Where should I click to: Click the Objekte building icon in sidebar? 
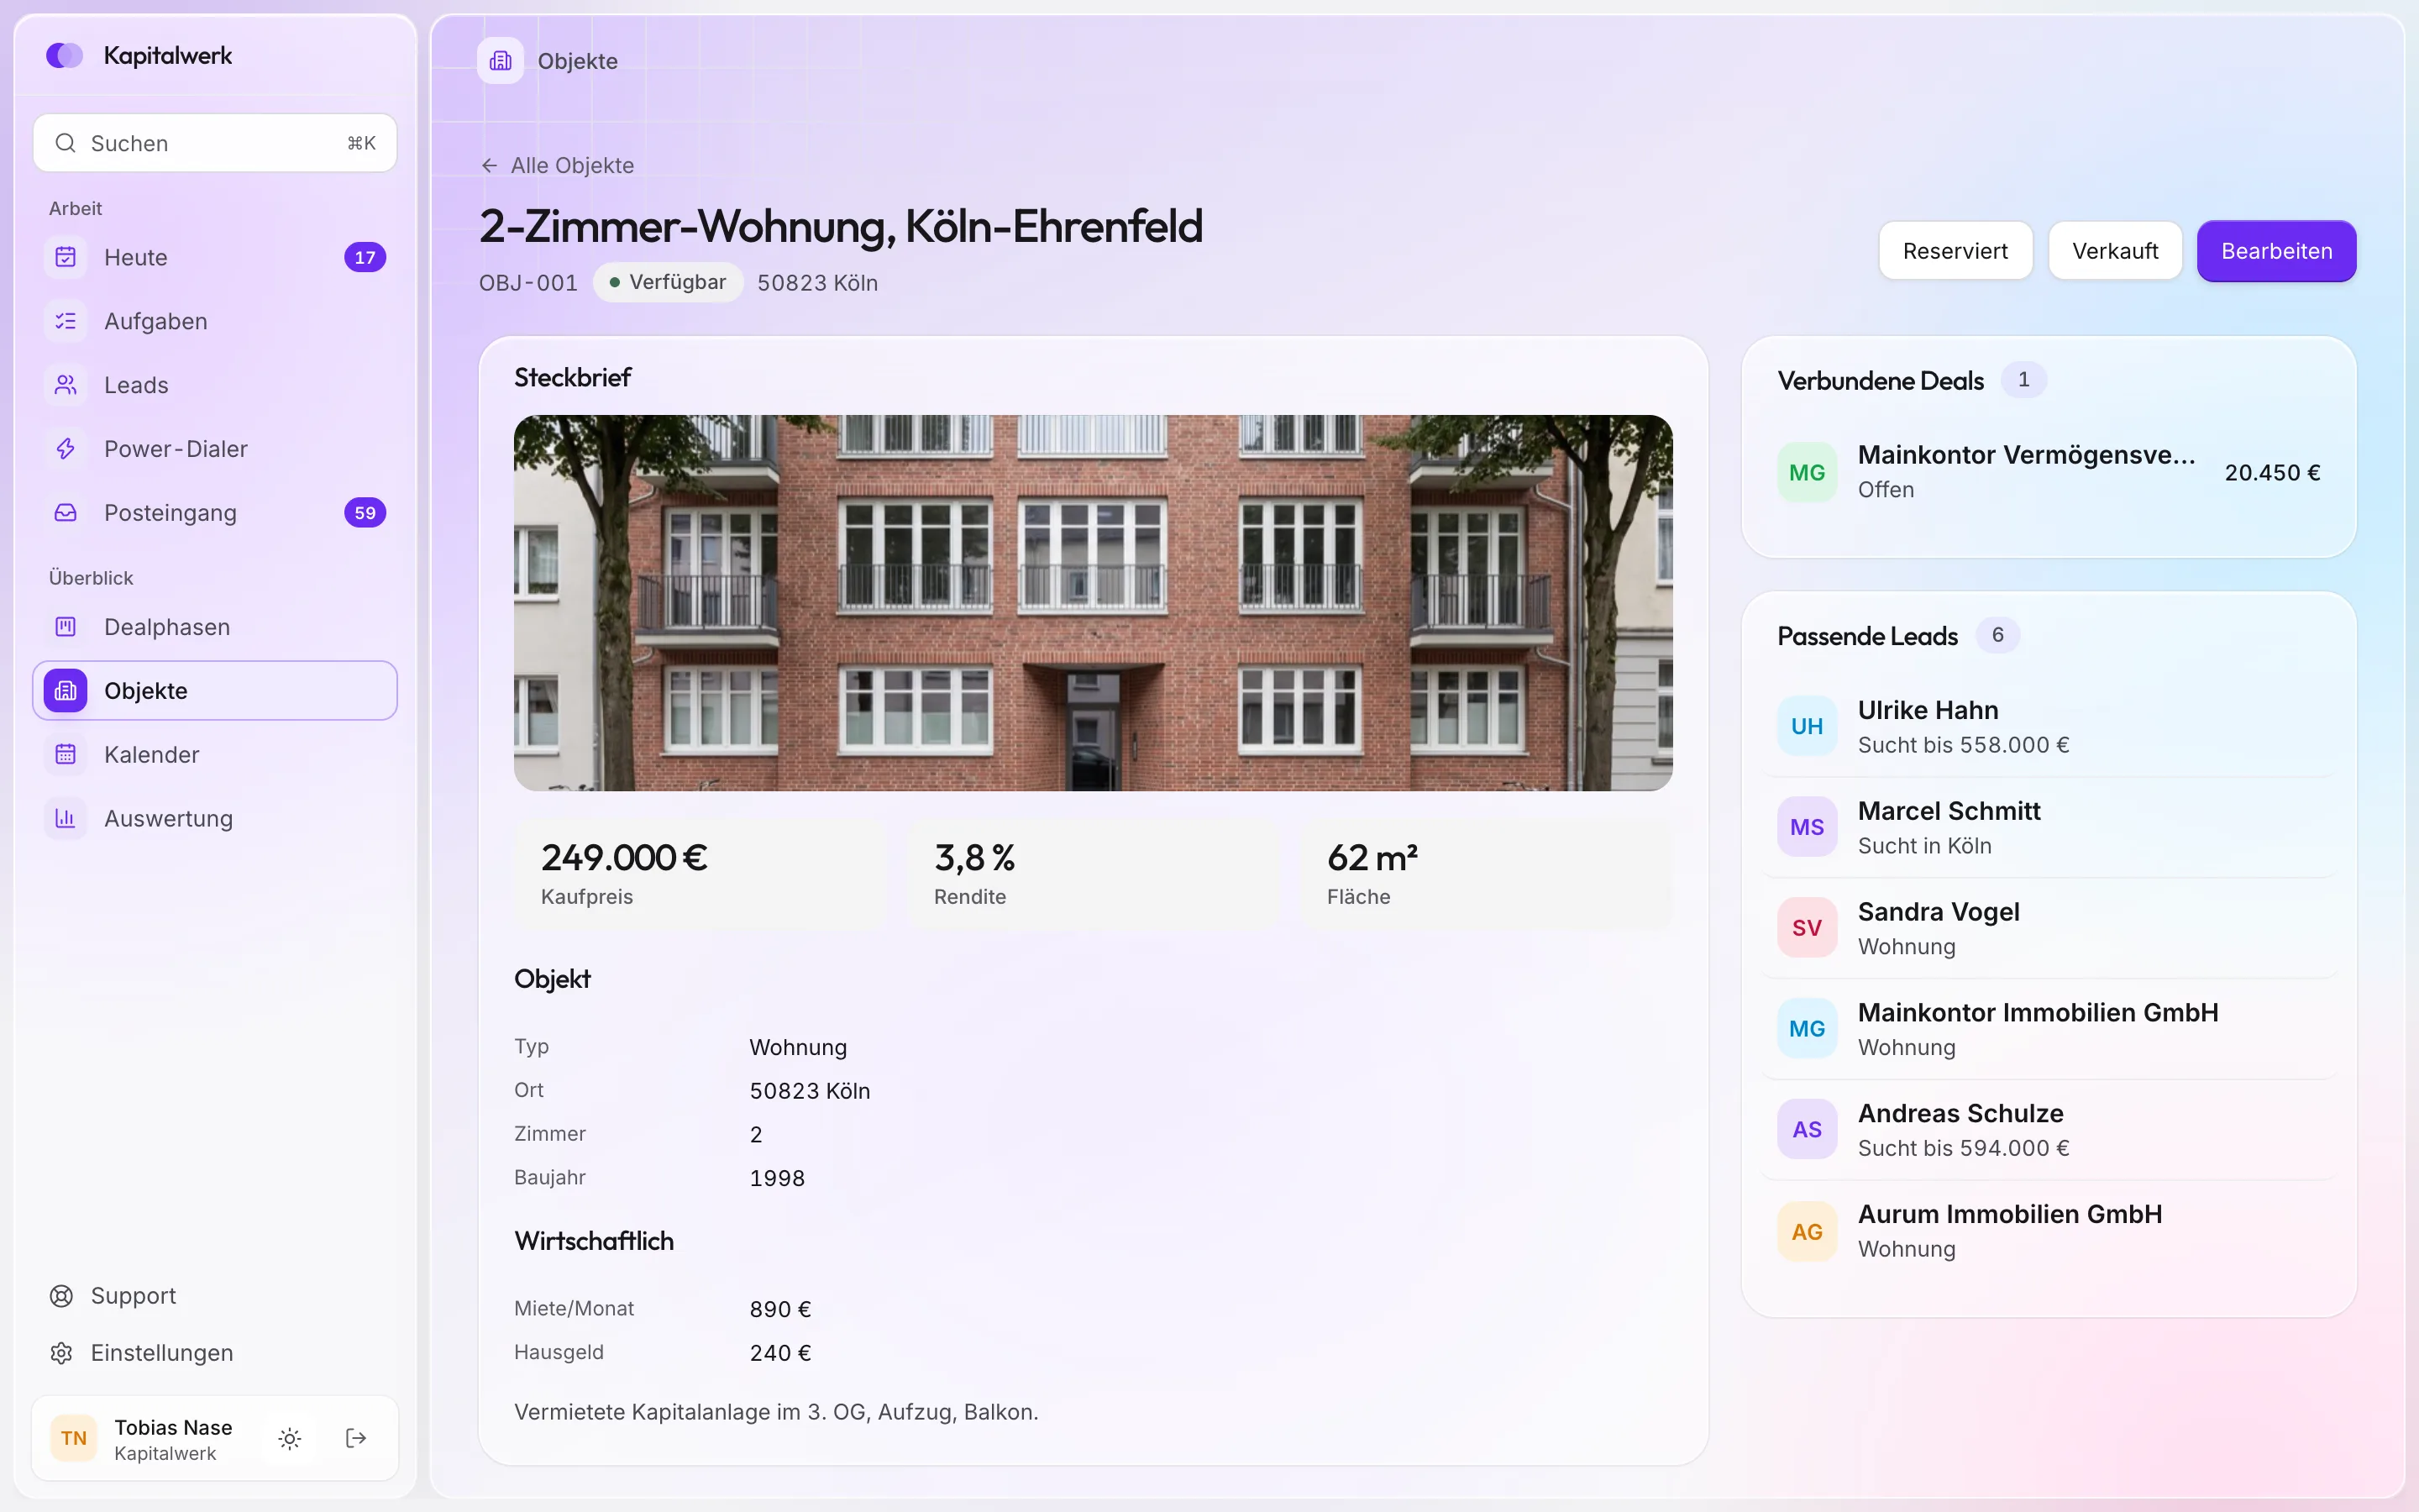coord(66,691)
